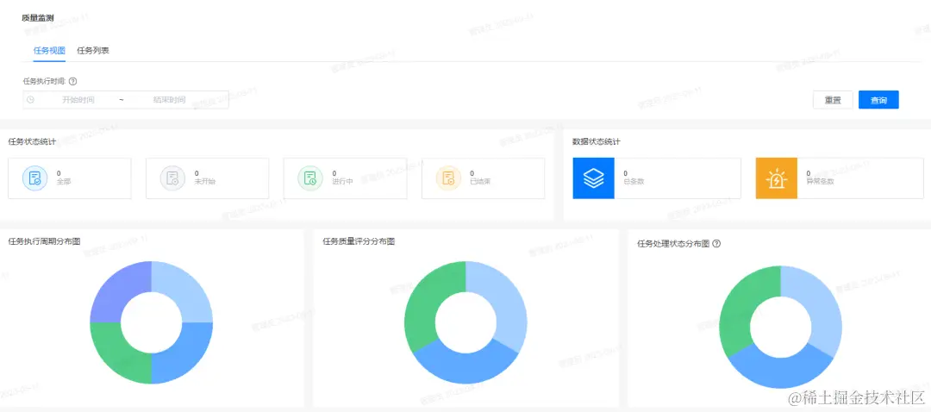Click the green segment of 任务处理状态分布图 donut
The height and width of the screenshot is (412, 931).
742,304
